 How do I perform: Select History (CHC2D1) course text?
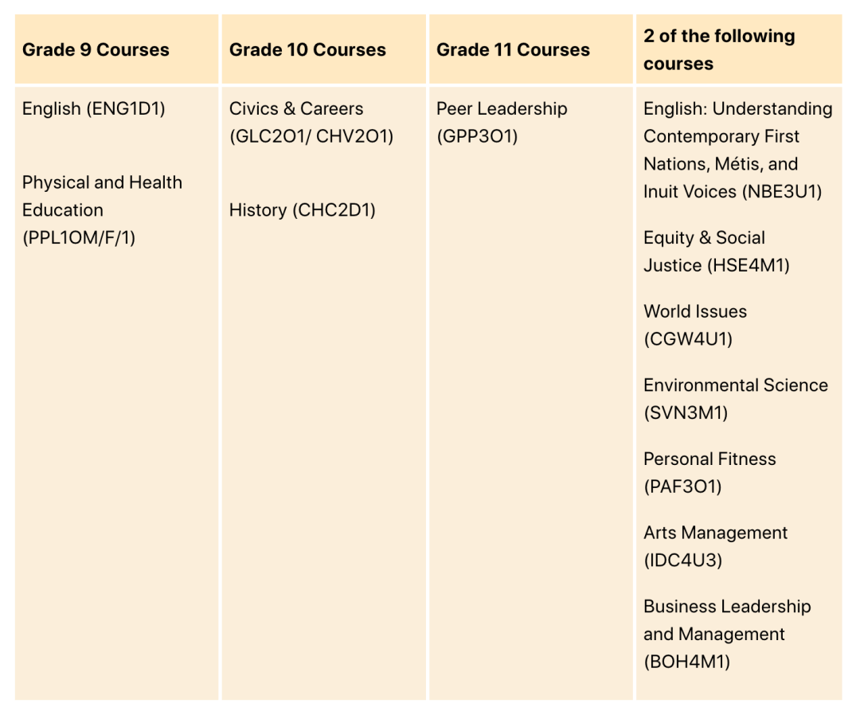click(x=303, y=210)
